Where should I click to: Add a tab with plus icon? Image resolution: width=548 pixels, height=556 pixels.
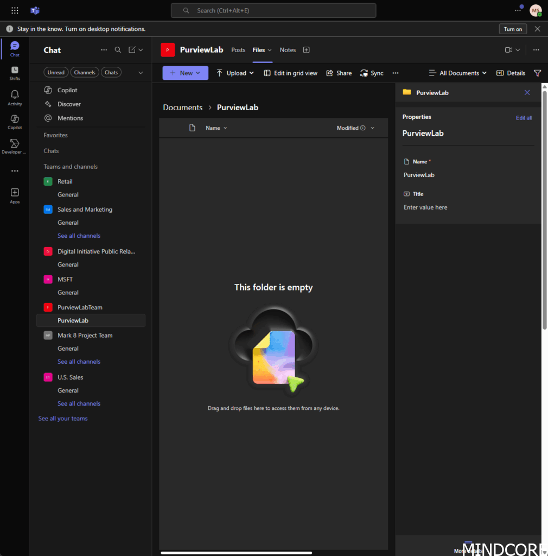pos(306,50)
